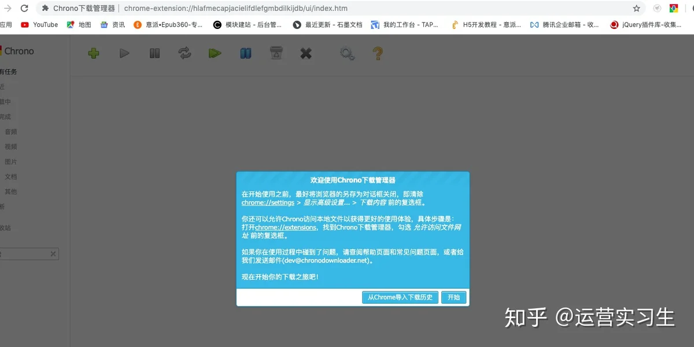Screen dimensions: 694x347
Task: Open Chrono settings gear icon
Action: [347, 53]
